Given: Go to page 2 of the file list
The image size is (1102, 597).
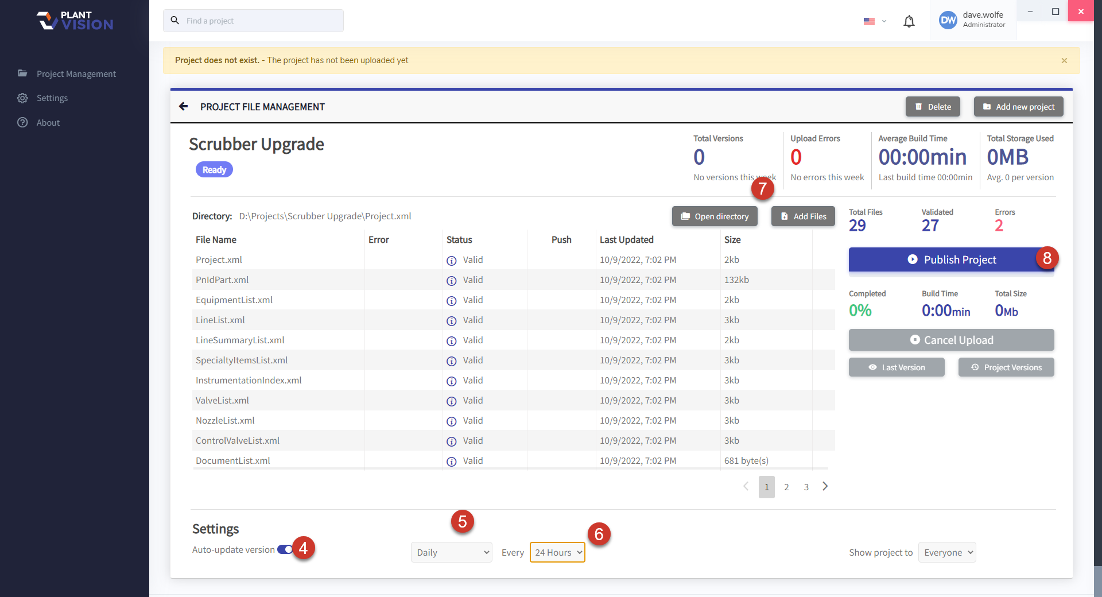Looking at the screenshot, I should 786,487.
